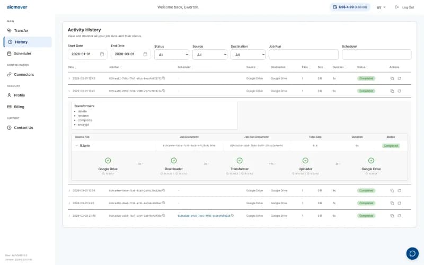Click duplicate action icon for 21:48 row
The width and height of the screenshot is (424, 265).
392,216
